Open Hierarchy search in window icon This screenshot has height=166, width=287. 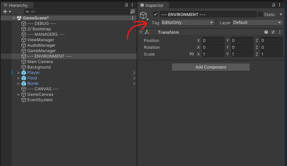click(x=133, y=12)
